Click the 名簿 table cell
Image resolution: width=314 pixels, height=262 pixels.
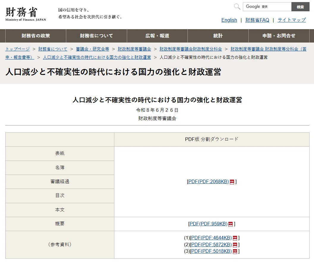click(60, 168)
